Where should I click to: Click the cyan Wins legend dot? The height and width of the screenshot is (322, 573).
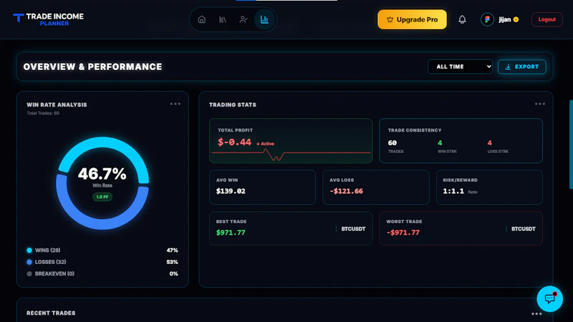point(29,250)
